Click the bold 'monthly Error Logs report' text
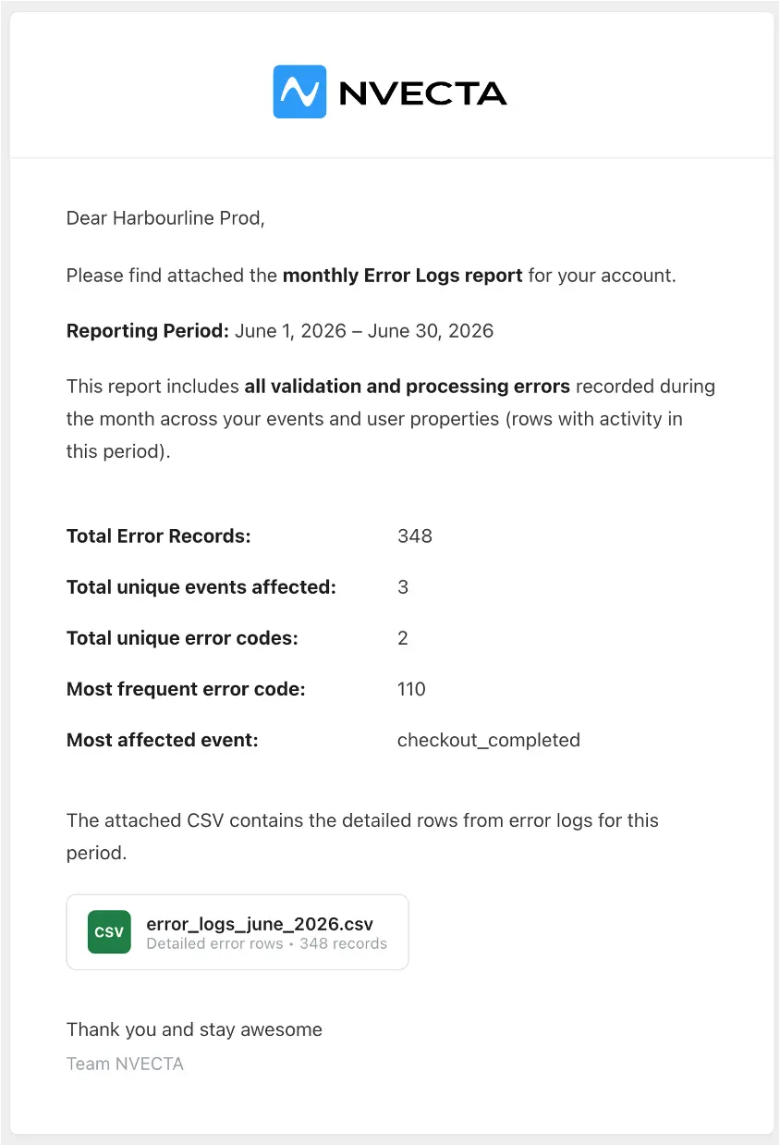This screenshot has height=1145, width=780. tap(402, 275)
